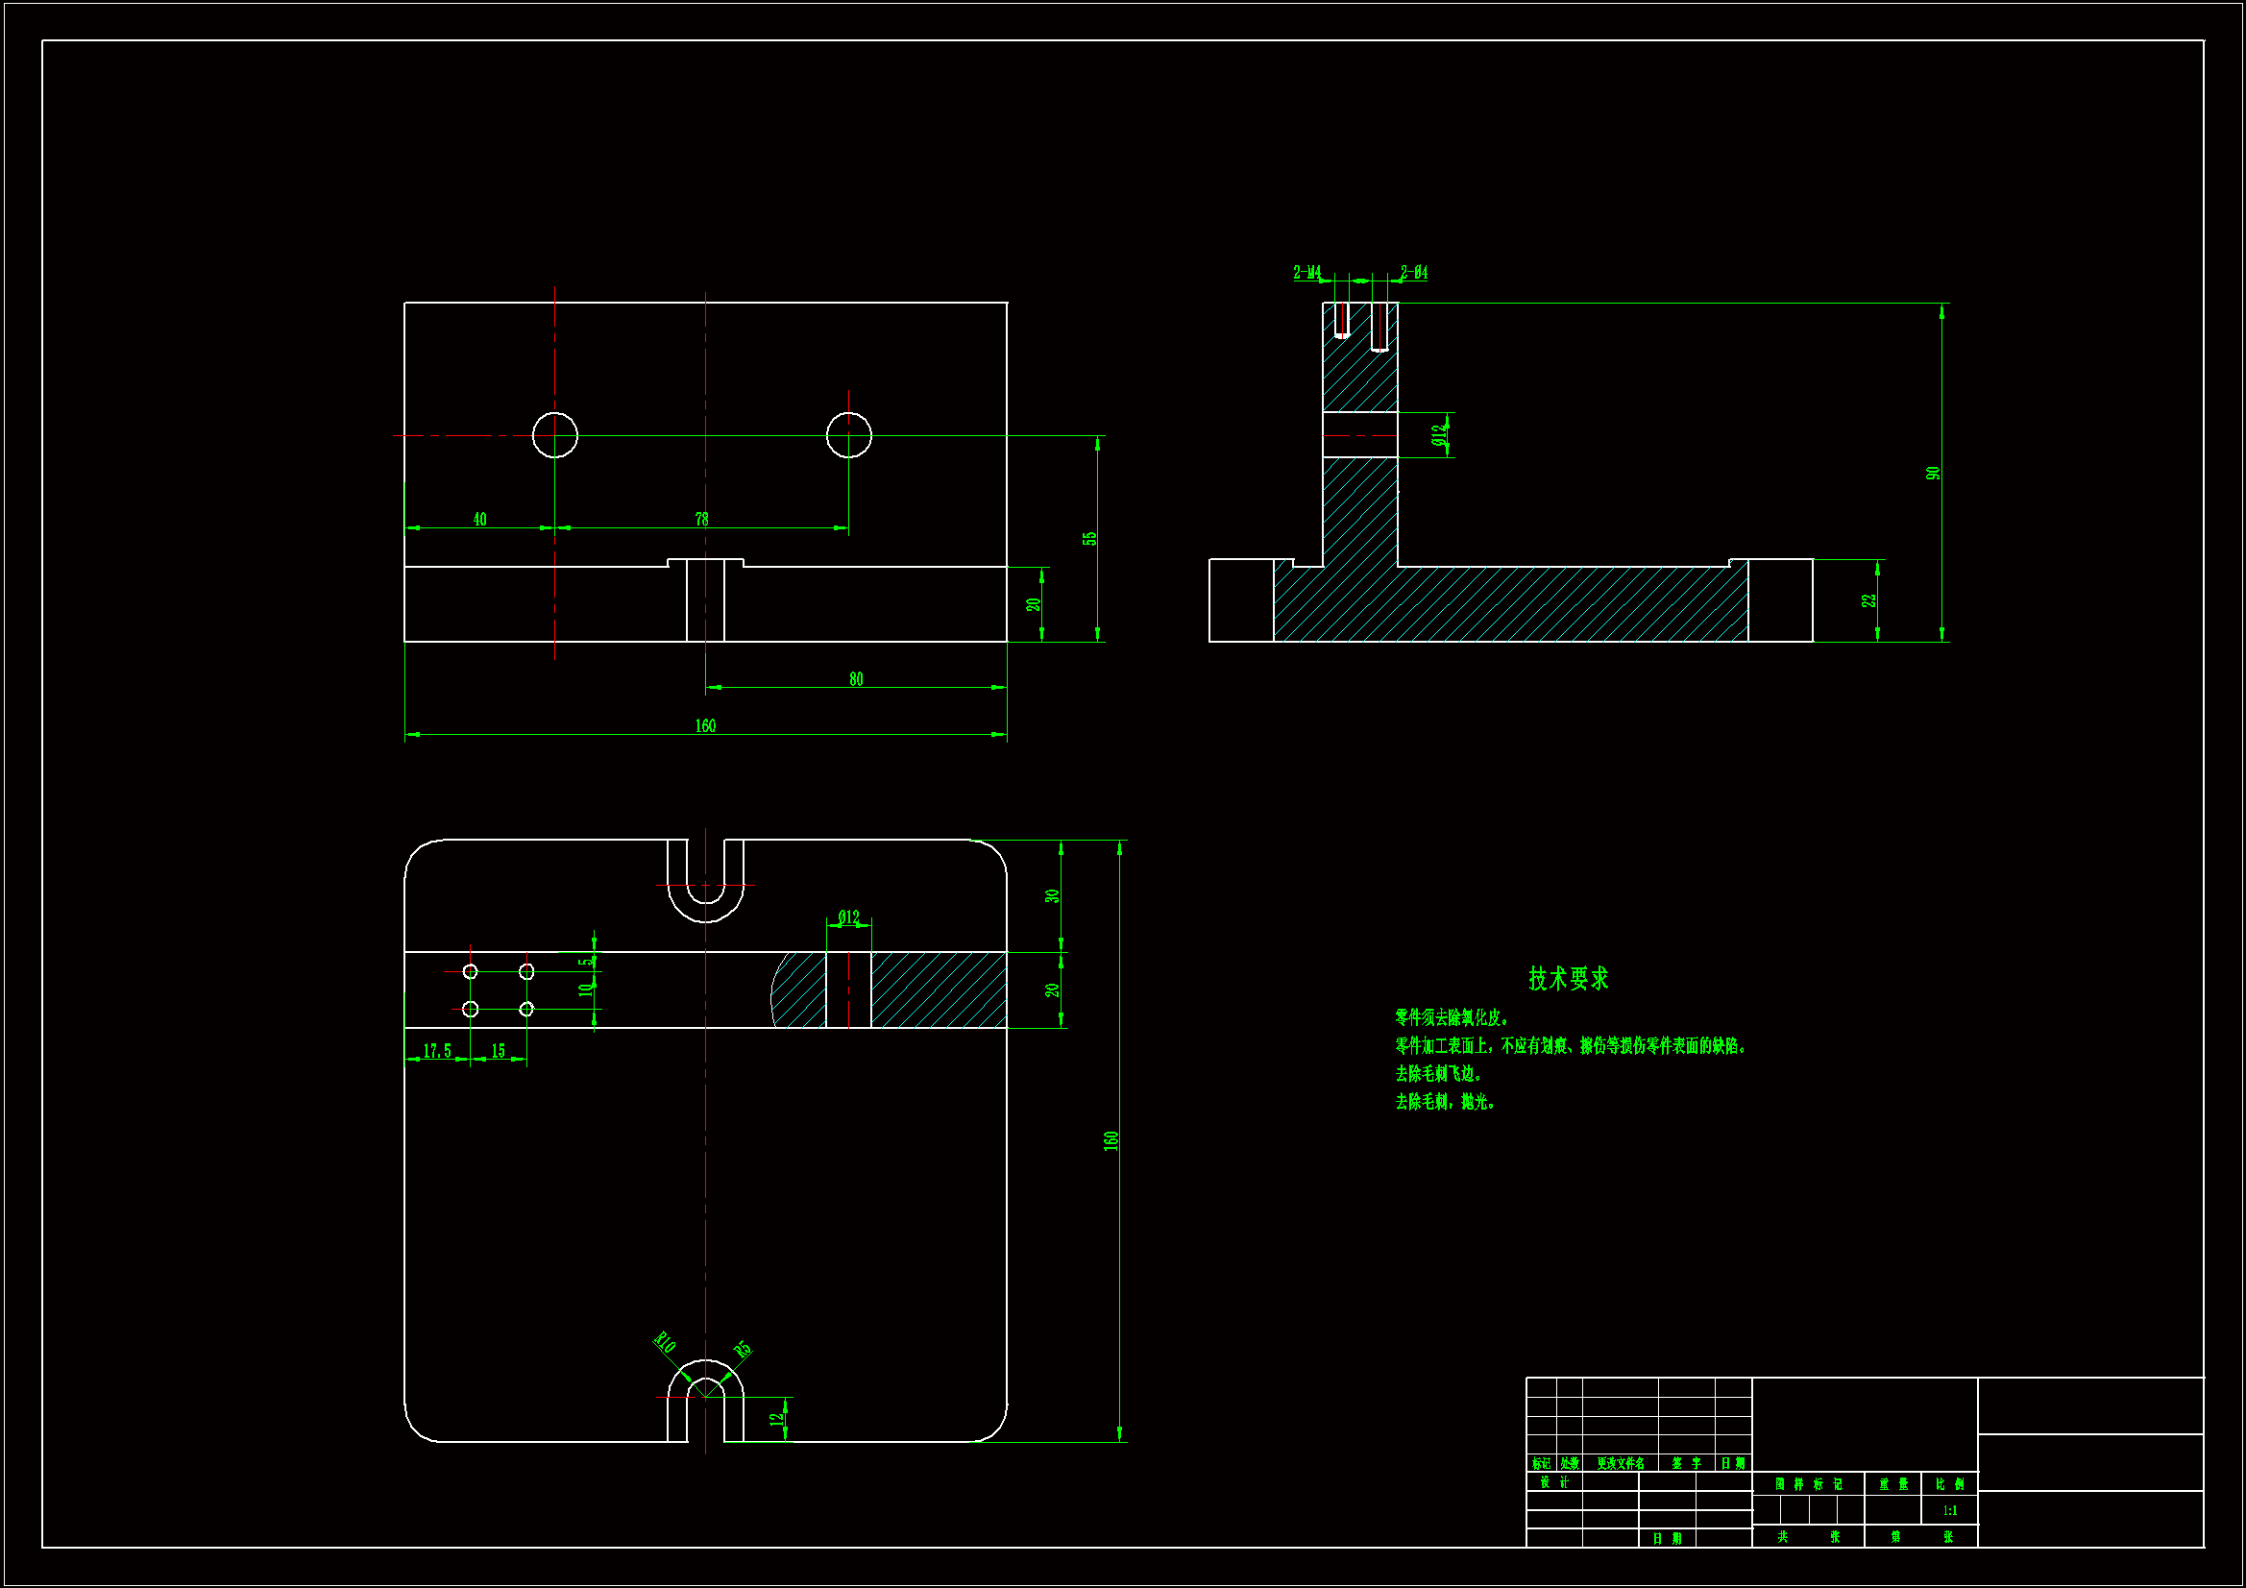Click the 1:1 scale value in title block
The width and height of the screenshot is (2246, 1588).
click(1949, 1511)
